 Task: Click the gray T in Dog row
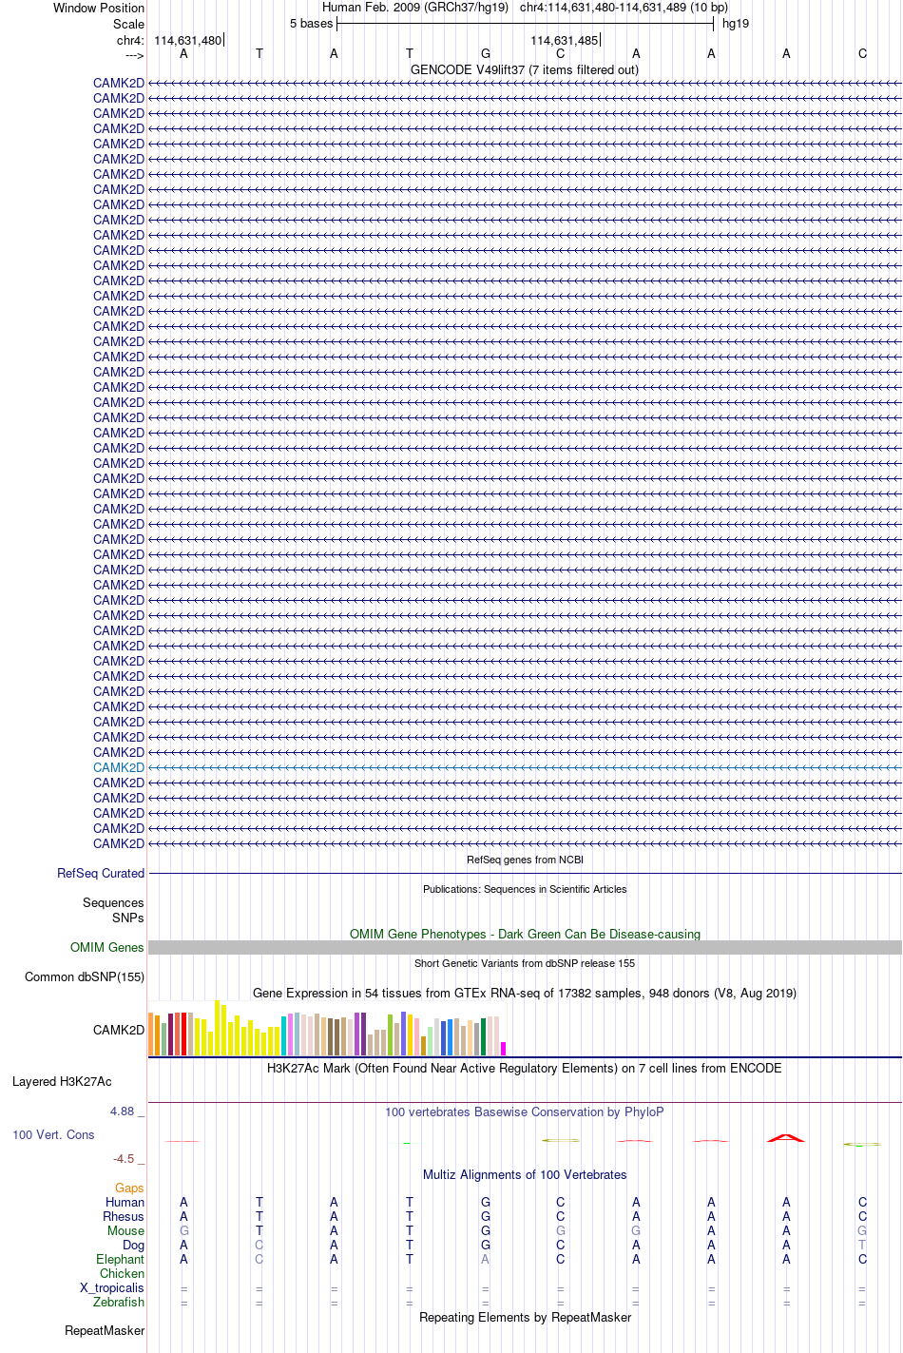(x=862, y=1245)
